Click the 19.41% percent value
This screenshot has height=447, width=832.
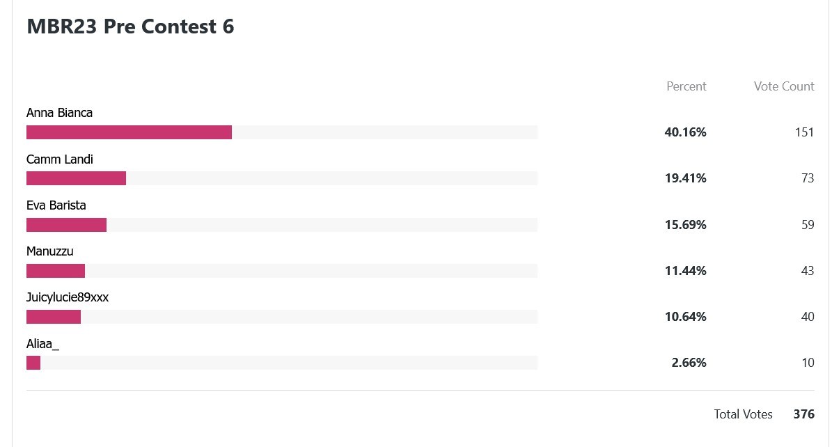click(685, 178)
